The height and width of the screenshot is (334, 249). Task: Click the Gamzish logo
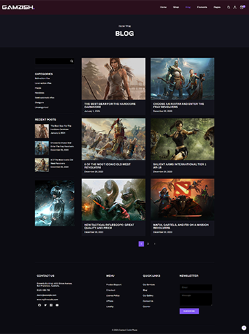pos(18,8)
